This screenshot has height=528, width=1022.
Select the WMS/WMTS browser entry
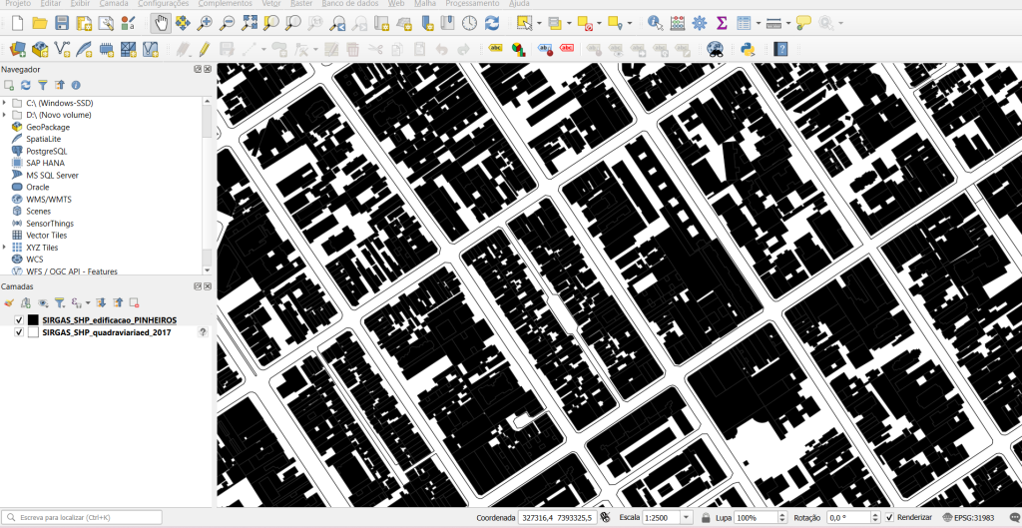pos(49,199)
